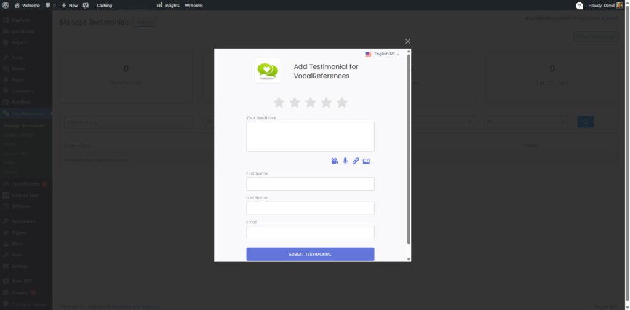Open the comments bubble in admin bar
Screen dimensions: 630x310
[50, 5]
